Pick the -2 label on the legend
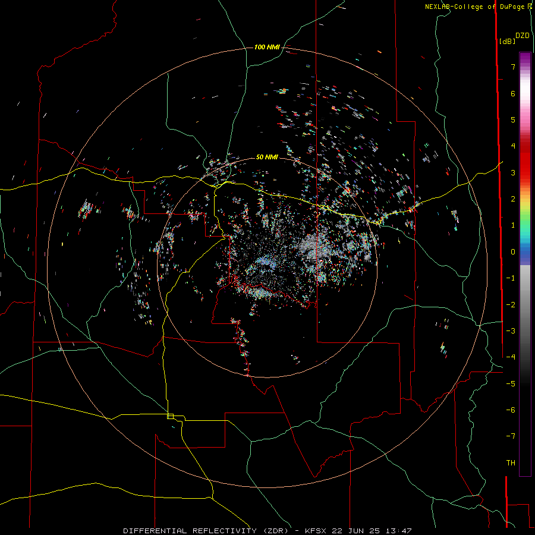535x535 pixels. click(x=511, y=304)
